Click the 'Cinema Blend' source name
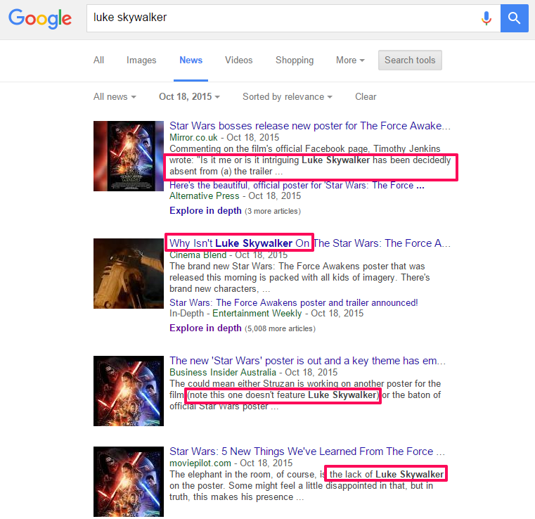Image resolution: width=535 pixels, height=519 pixels. point(198,255)
